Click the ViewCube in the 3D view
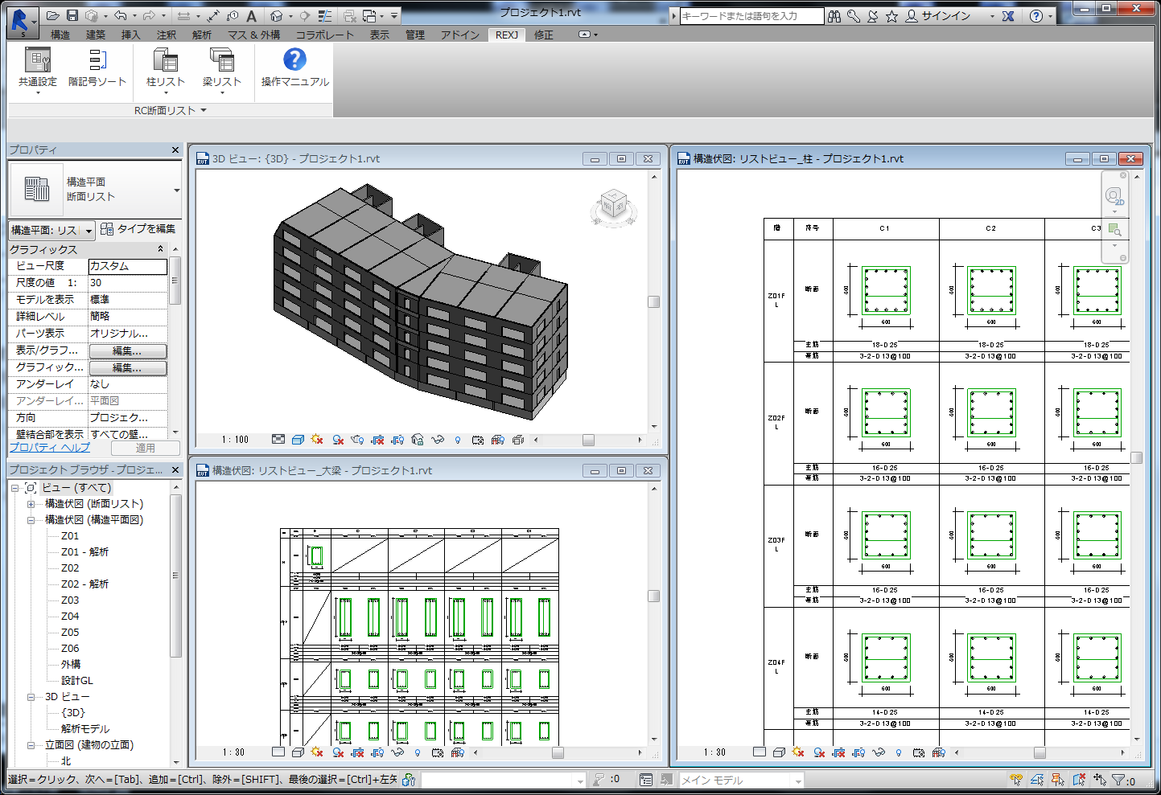1161x795 pixels. pyautogui.click(x=613, y=207)
